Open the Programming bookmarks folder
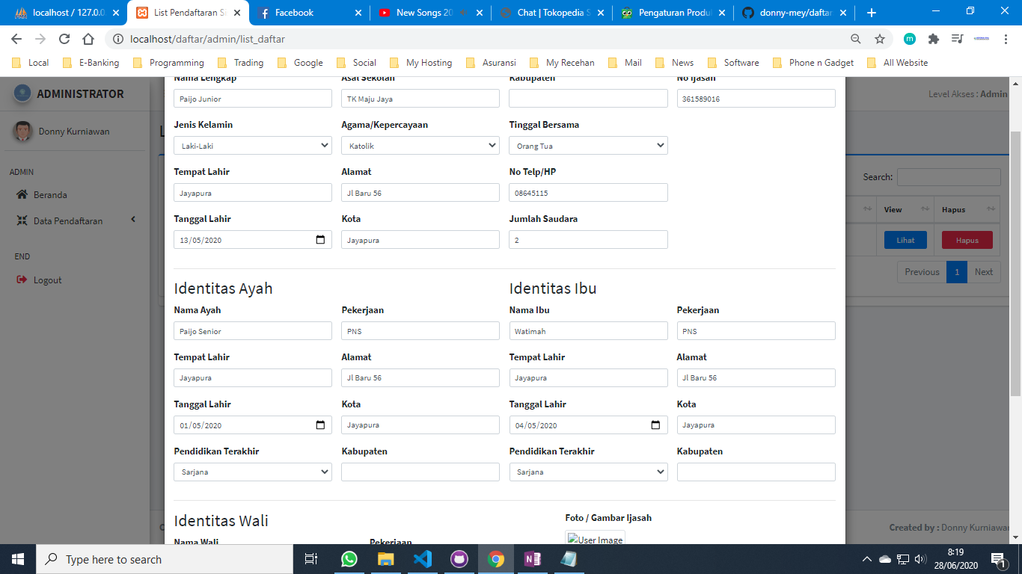The image size is (1022, 574). click(176, 63)
